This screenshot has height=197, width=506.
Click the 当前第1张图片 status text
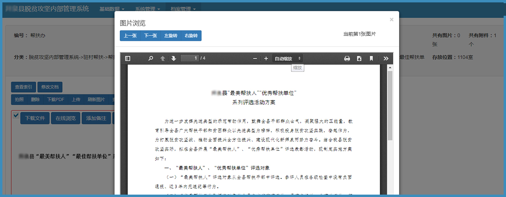tap(360, 34)
